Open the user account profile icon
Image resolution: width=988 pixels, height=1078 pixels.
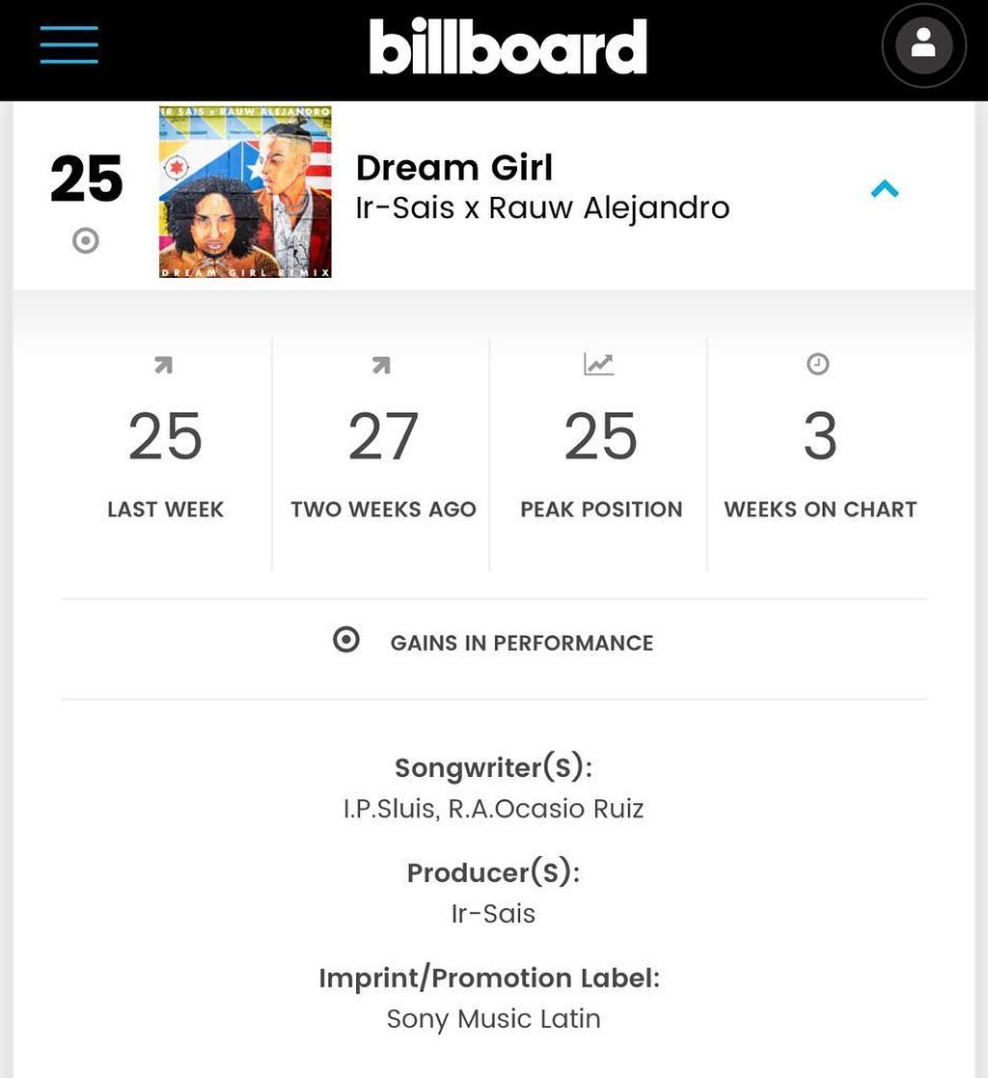point(923,45)
